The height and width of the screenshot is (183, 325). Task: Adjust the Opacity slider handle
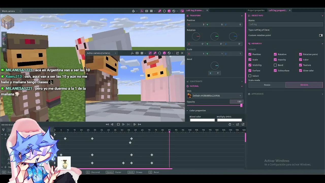pyautogui.click(x=241, y=105)
